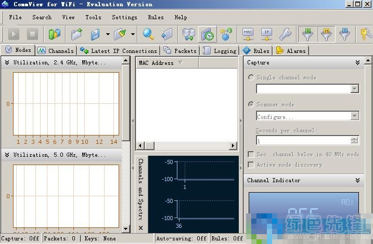Open the MAC aliases toolbar icon

point(248,35)
